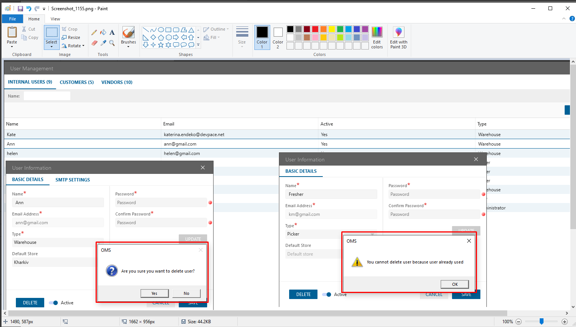Image resolution: width=576 pixels, height=327 pixels.
Task: Use the Crop tool
Action: tap(70, 29)
